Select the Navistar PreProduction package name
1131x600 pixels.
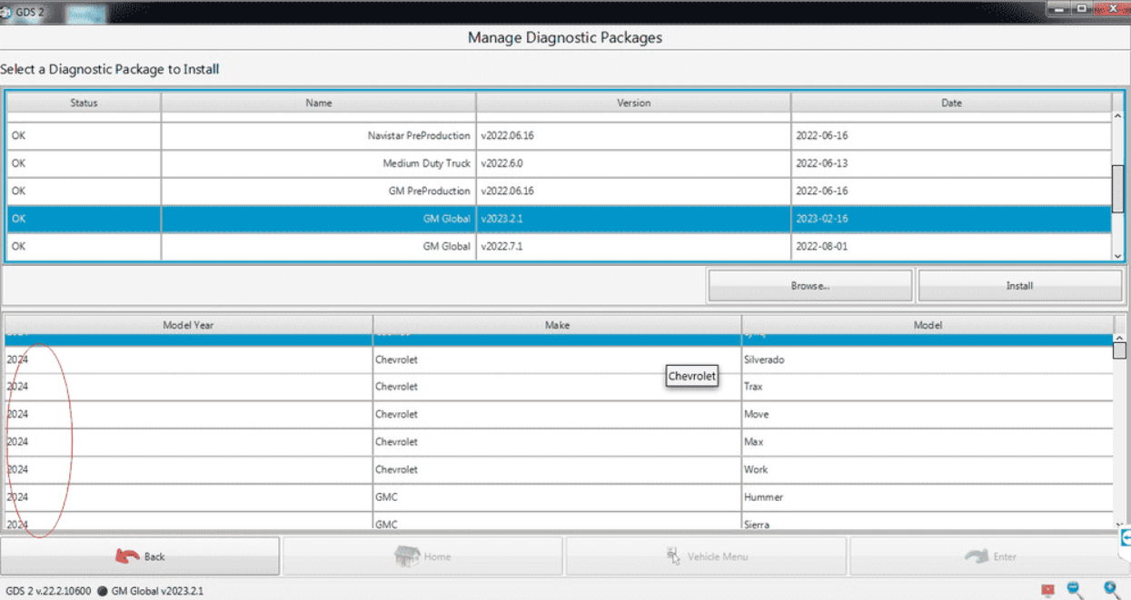[x=419, y=136]
